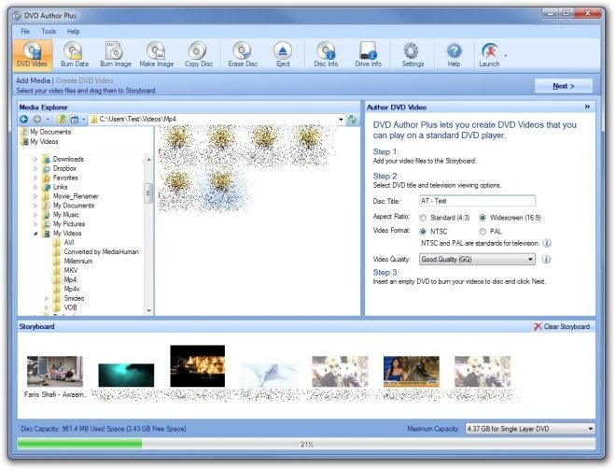Select the Millennium folder

[78, 261]
